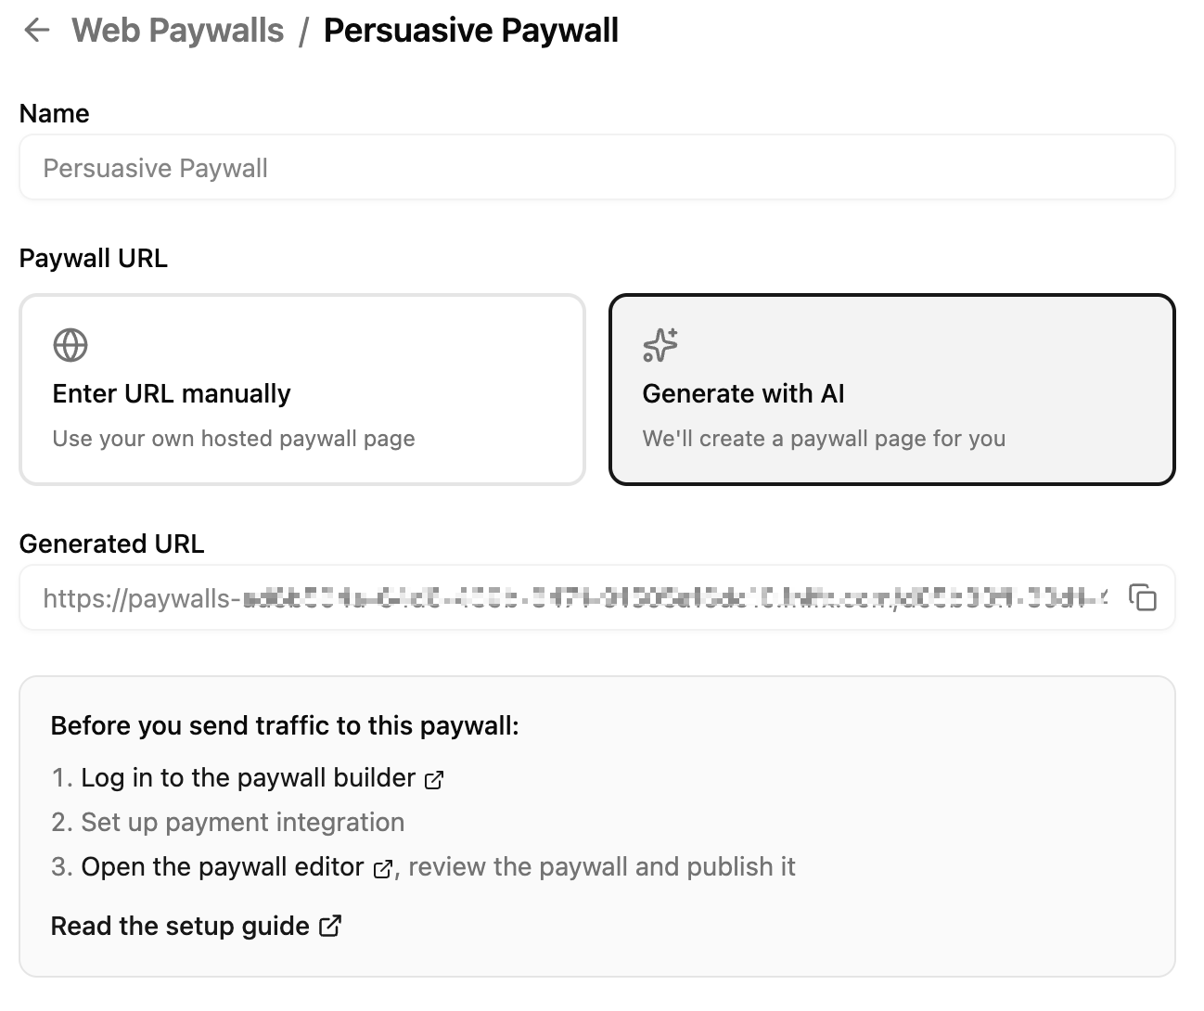Open the Web Paywalls breadcrumb link
Image resolution: width=1204 pixels, height=1011 pixels.
pos(178,30)
